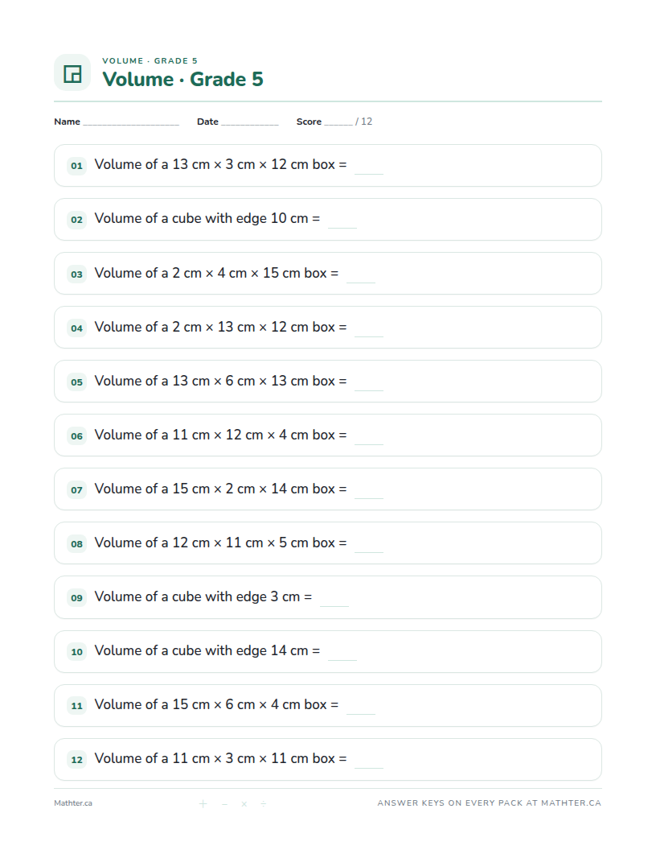Select the text "Volume of a 11 cm × 12 cm × 4 cm box"

tap(215, 435)
